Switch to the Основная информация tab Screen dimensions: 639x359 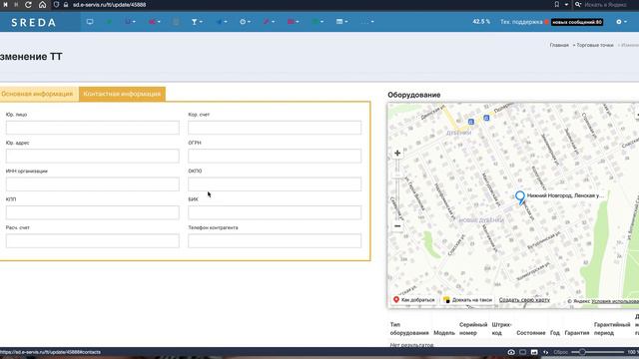[37, 94]
